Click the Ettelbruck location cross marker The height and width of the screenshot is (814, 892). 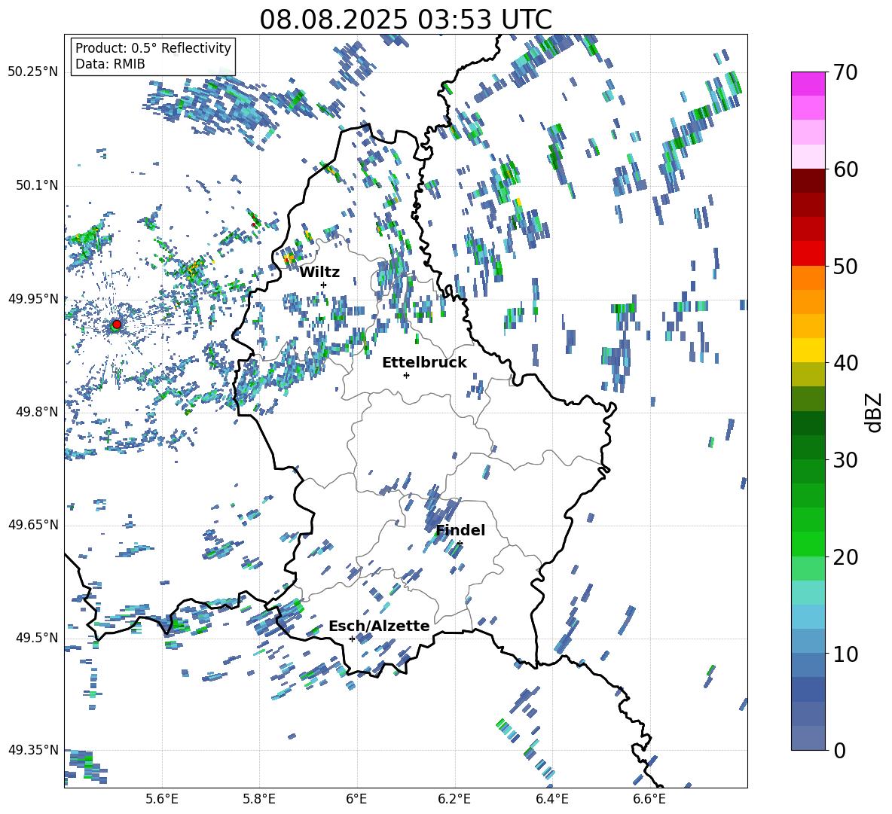406,375
